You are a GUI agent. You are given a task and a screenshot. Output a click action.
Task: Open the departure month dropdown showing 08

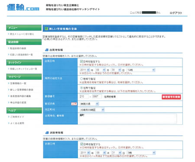pos(101,70)
